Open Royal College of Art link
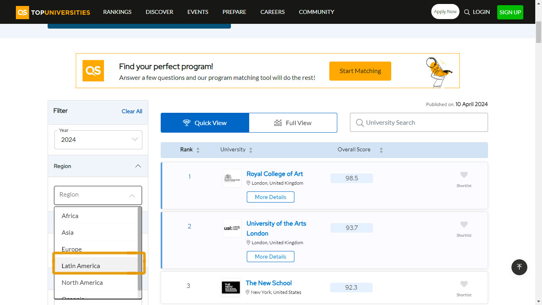The width and height of the screenshot is (542, 305). pyautogui.click(x=275, y=174)
